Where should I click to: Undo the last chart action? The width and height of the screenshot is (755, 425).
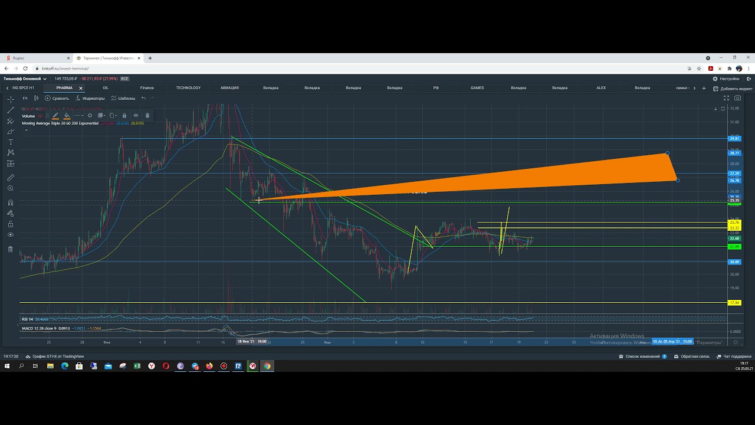click(x=143, y=98)
